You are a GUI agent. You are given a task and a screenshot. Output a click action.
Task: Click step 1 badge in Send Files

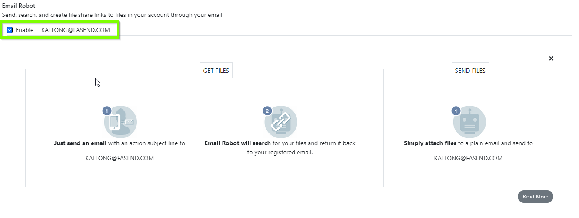[456, 111]
